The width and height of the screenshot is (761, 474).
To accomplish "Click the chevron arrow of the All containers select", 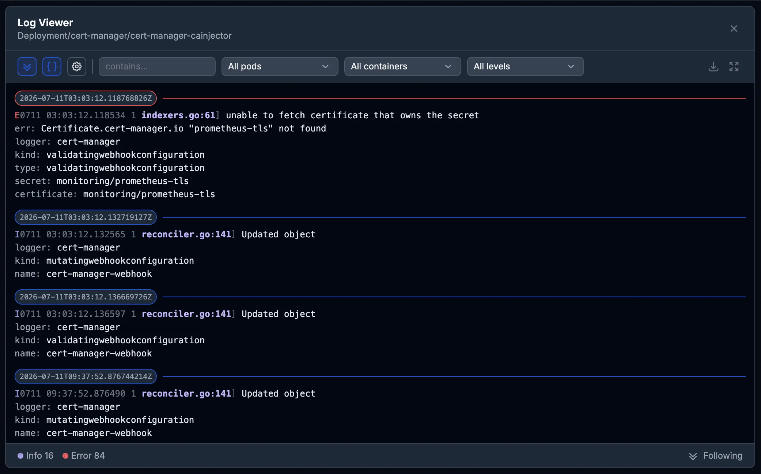I will pos(448,66).
